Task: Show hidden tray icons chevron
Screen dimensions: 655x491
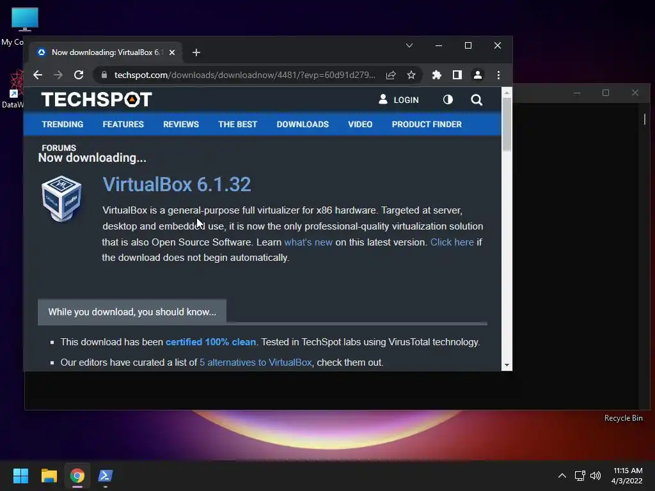Action: tap(562, 476)
